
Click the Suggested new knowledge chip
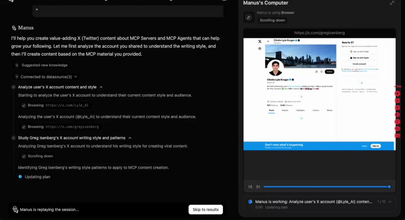click(x=42, y=65)
